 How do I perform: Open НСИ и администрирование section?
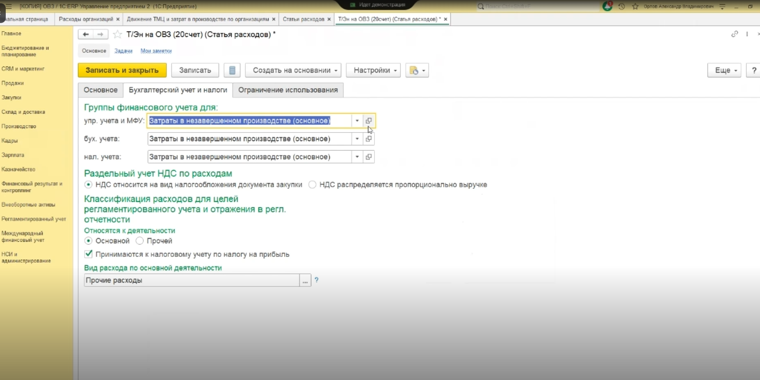click(x=26, y=257)
